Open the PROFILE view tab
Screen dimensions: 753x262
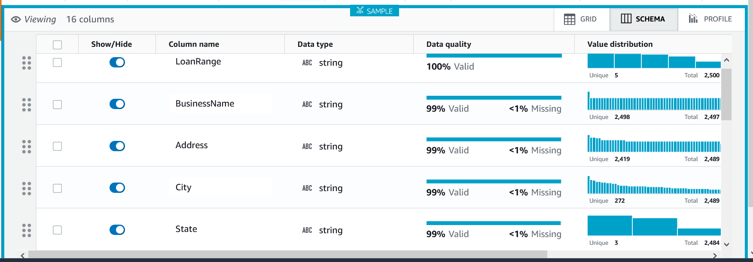pyautogui.click(x=710, y=19)
